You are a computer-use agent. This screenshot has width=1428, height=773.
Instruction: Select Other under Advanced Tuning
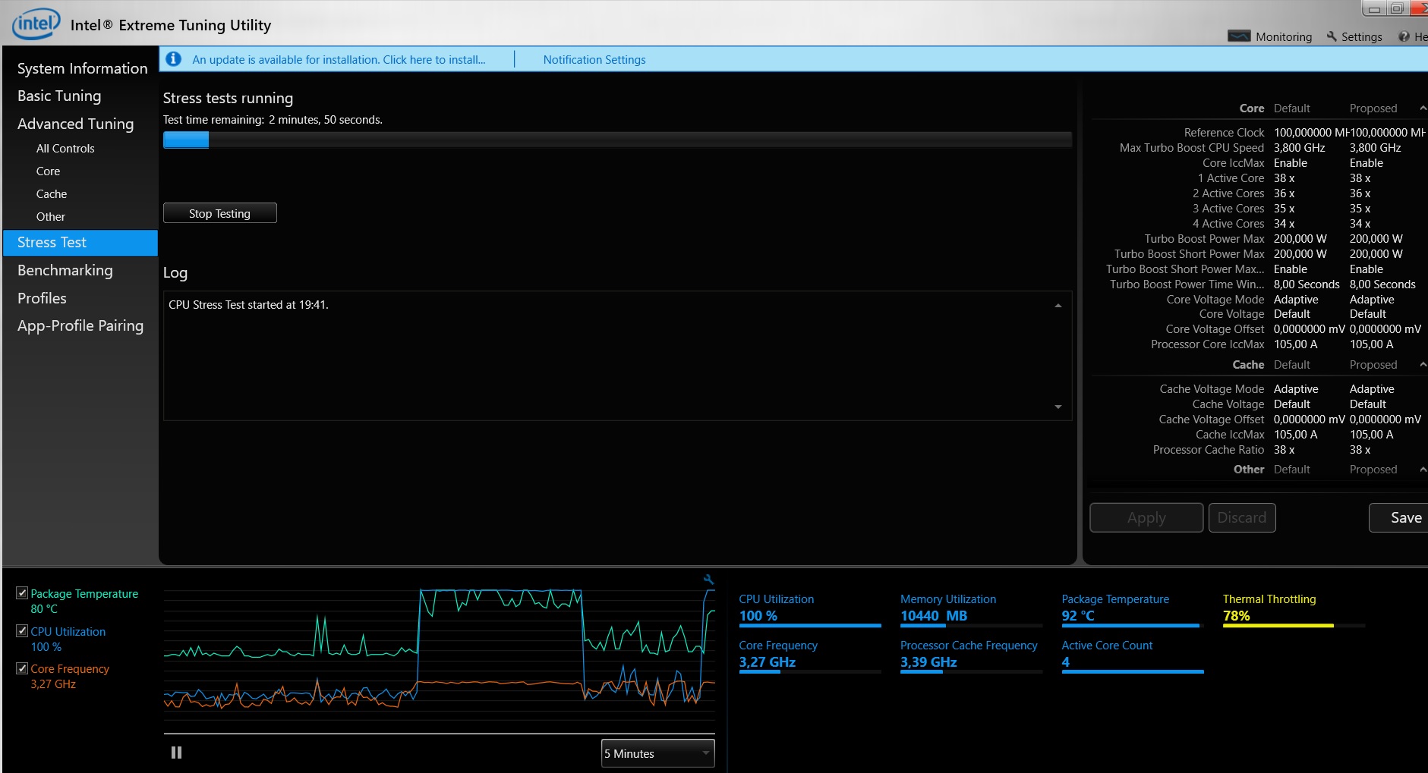point(51,217)
